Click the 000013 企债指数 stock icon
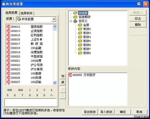Image resolution: width=150 pixels, height=119 pixels. (x=8, y=31)
